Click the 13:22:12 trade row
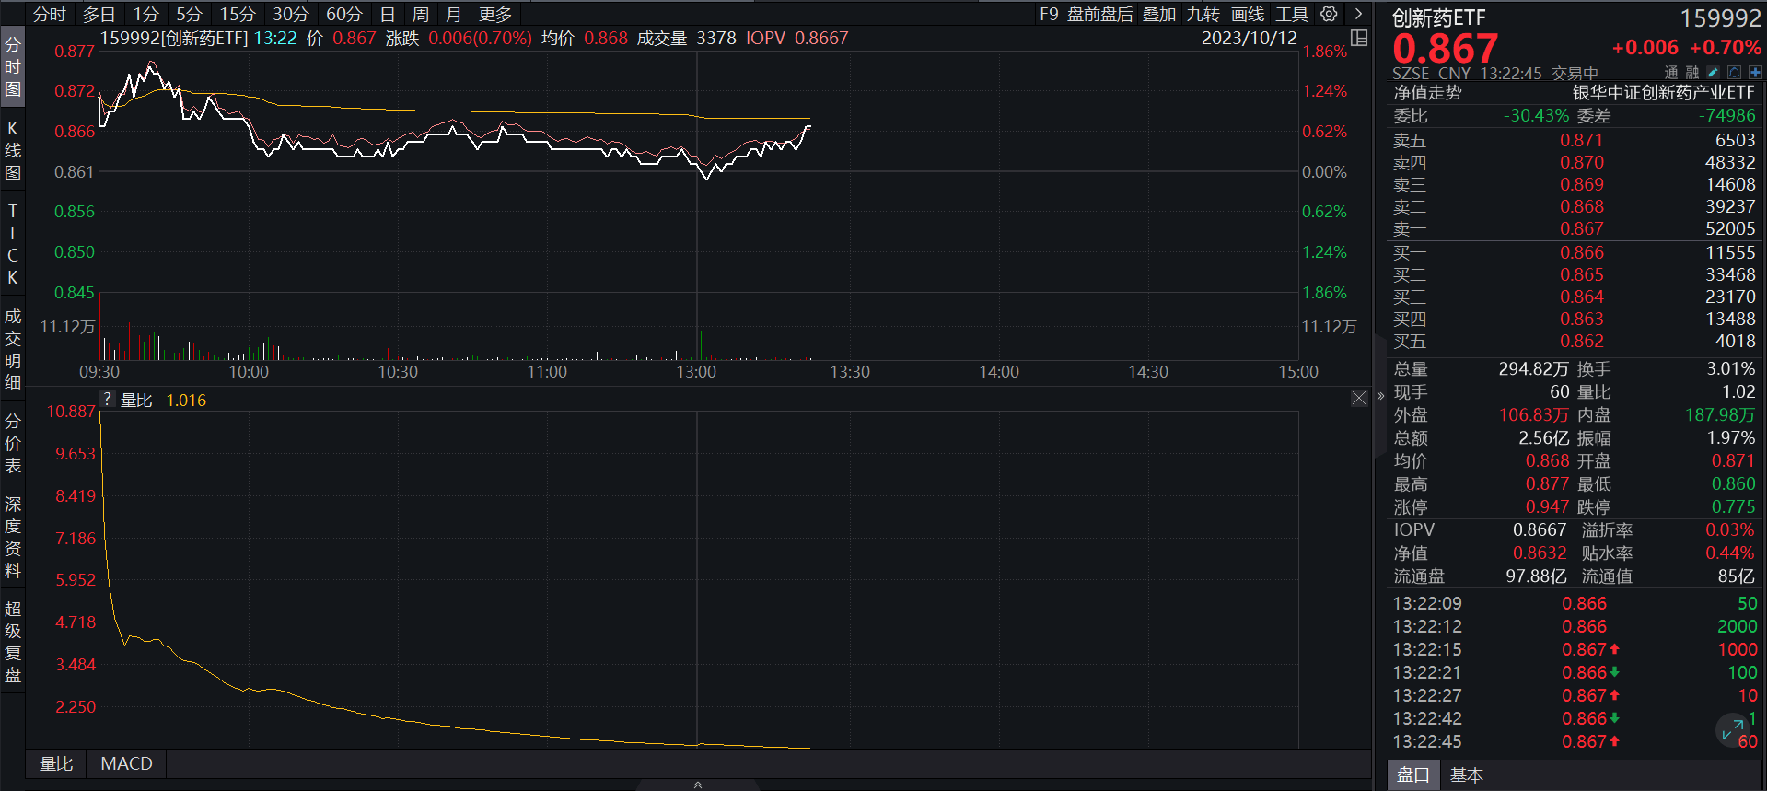The image size is (1767, 791). [1575, 626]
